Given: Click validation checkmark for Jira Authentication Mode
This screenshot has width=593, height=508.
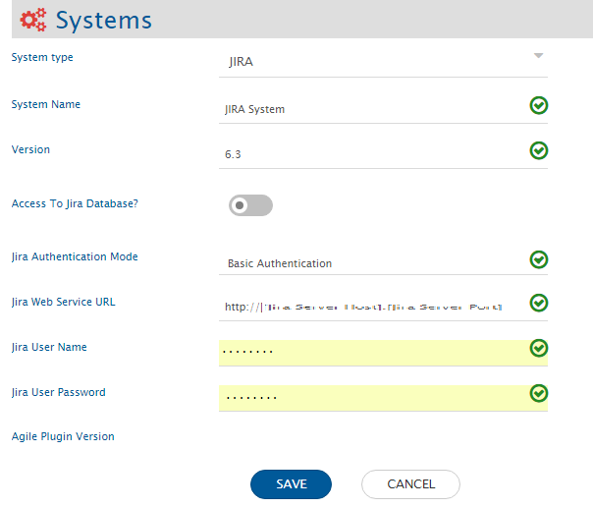Looking at the screenshot, I should coord(538,259).
